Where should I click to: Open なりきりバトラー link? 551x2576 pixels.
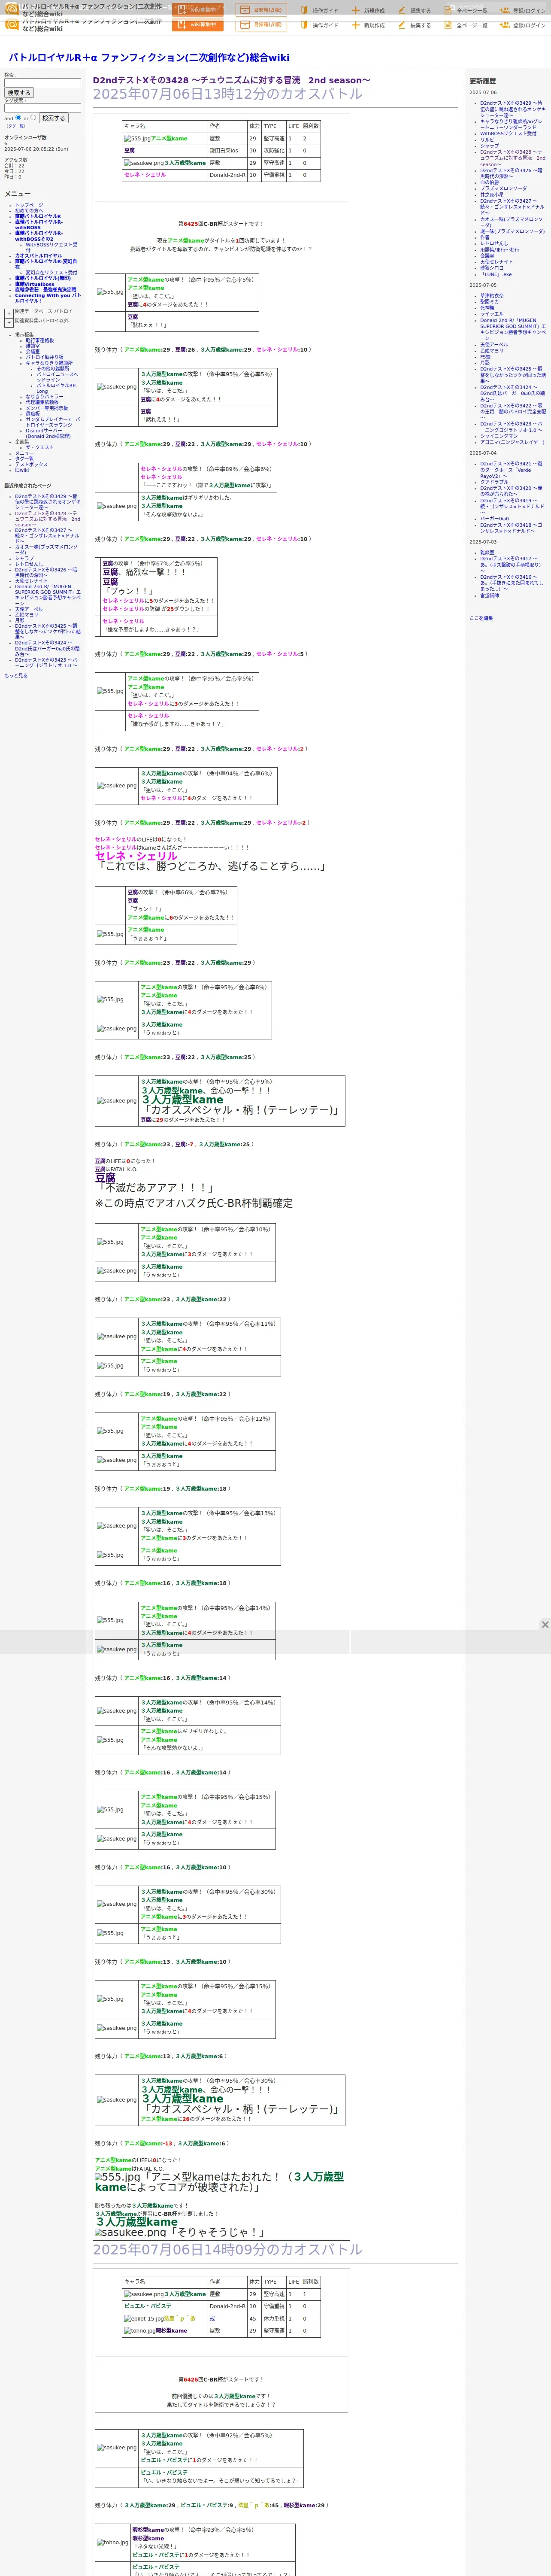(x=44, y=397)
